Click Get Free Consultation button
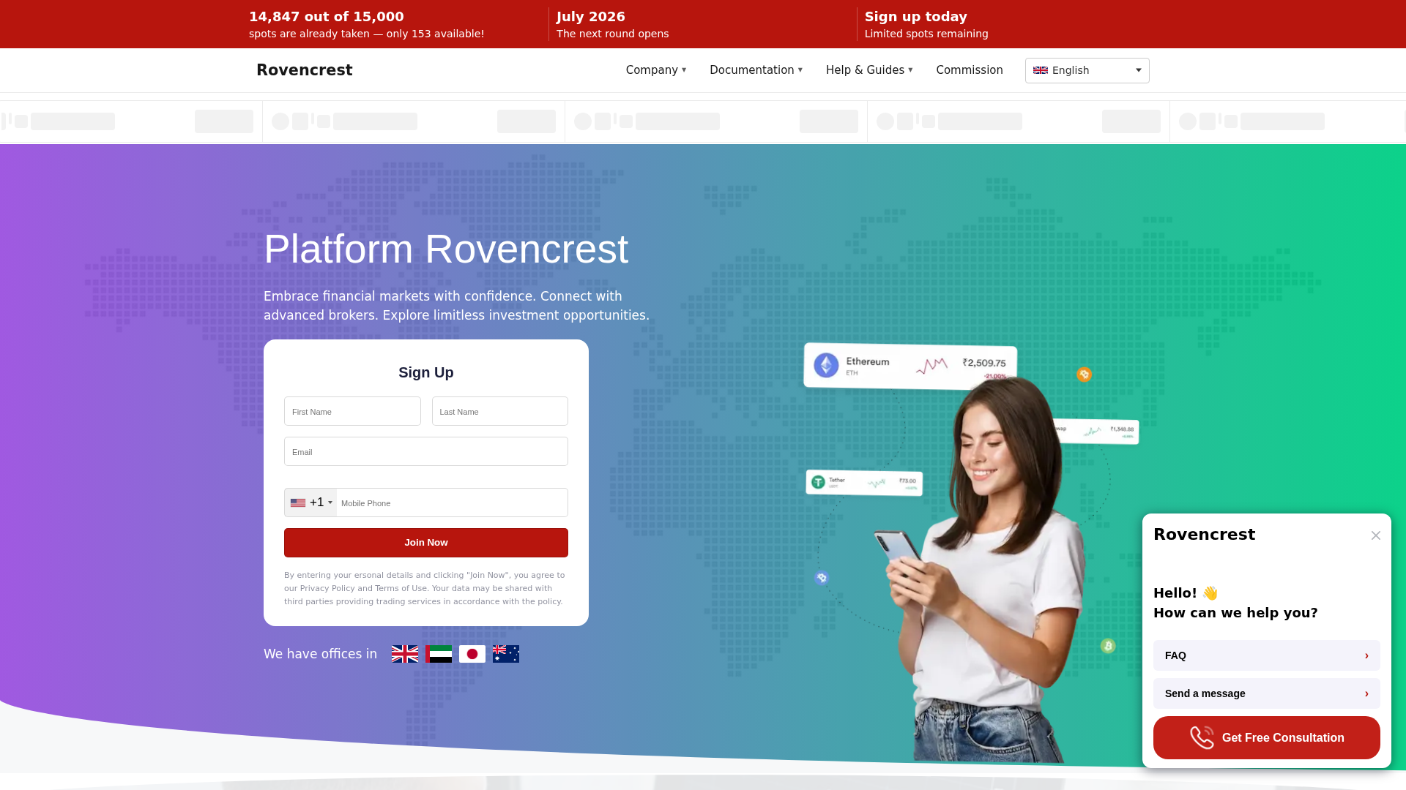Image resolution: width=1406 pixels, height=790 pixels. (1267, 737)
